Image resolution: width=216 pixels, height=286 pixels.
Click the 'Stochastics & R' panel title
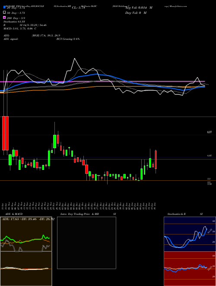(x=176, y=214)
